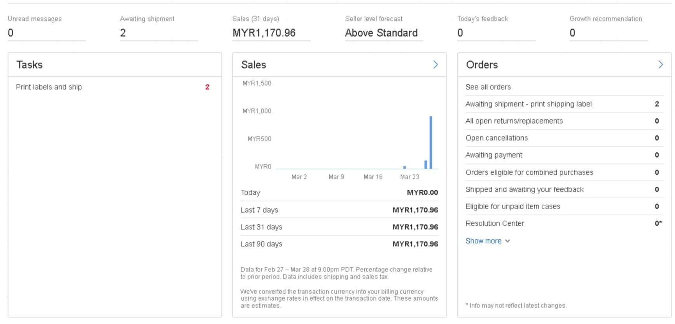Viewport: 675px width, 324px height.
Task: Click the Last 7 days sales row
Action: click(339, 210)
